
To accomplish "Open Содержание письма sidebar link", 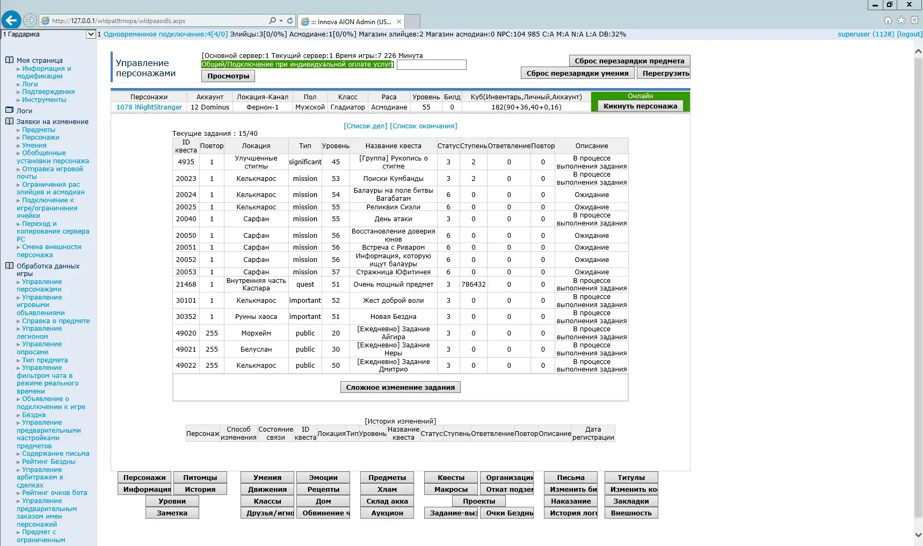I will point(56,454).
